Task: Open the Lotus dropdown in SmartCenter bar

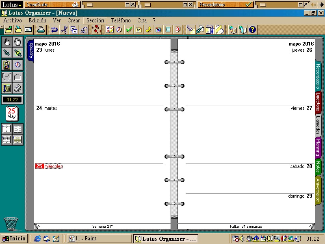Action: click(x=12, y=4)
